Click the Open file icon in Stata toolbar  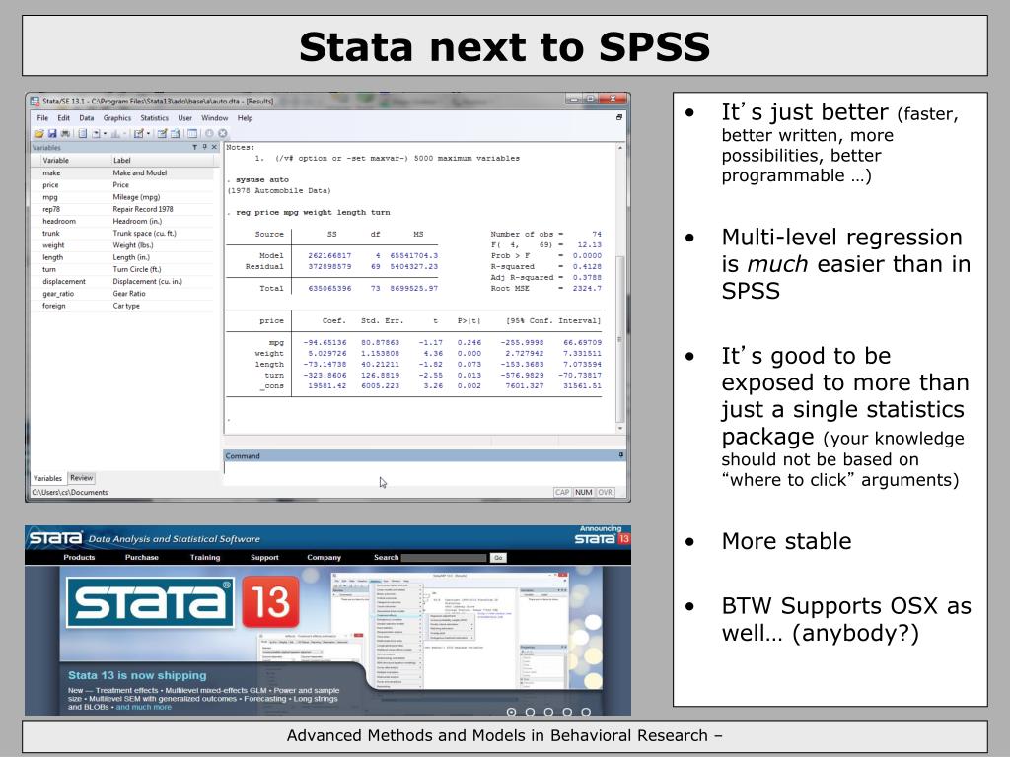click(38, 133)
